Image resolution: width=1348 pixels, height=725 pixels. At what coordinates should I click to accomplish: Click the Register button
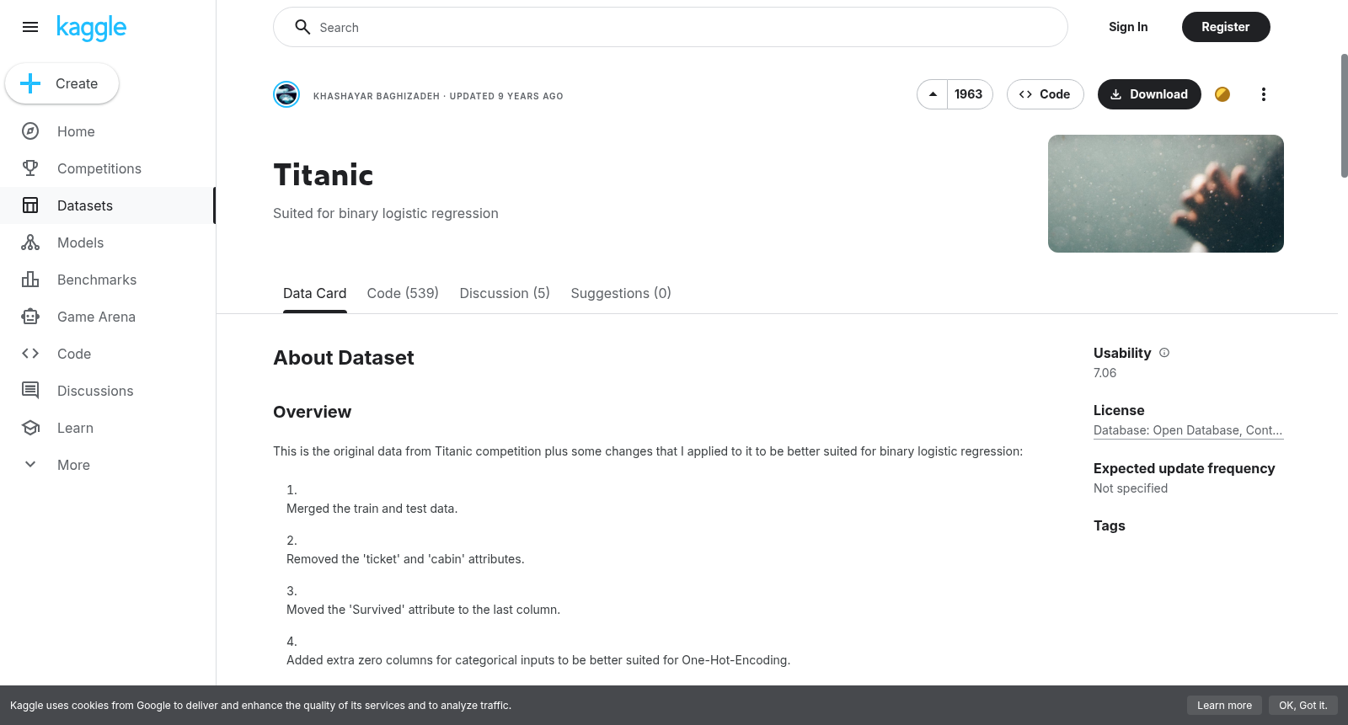1226,27
